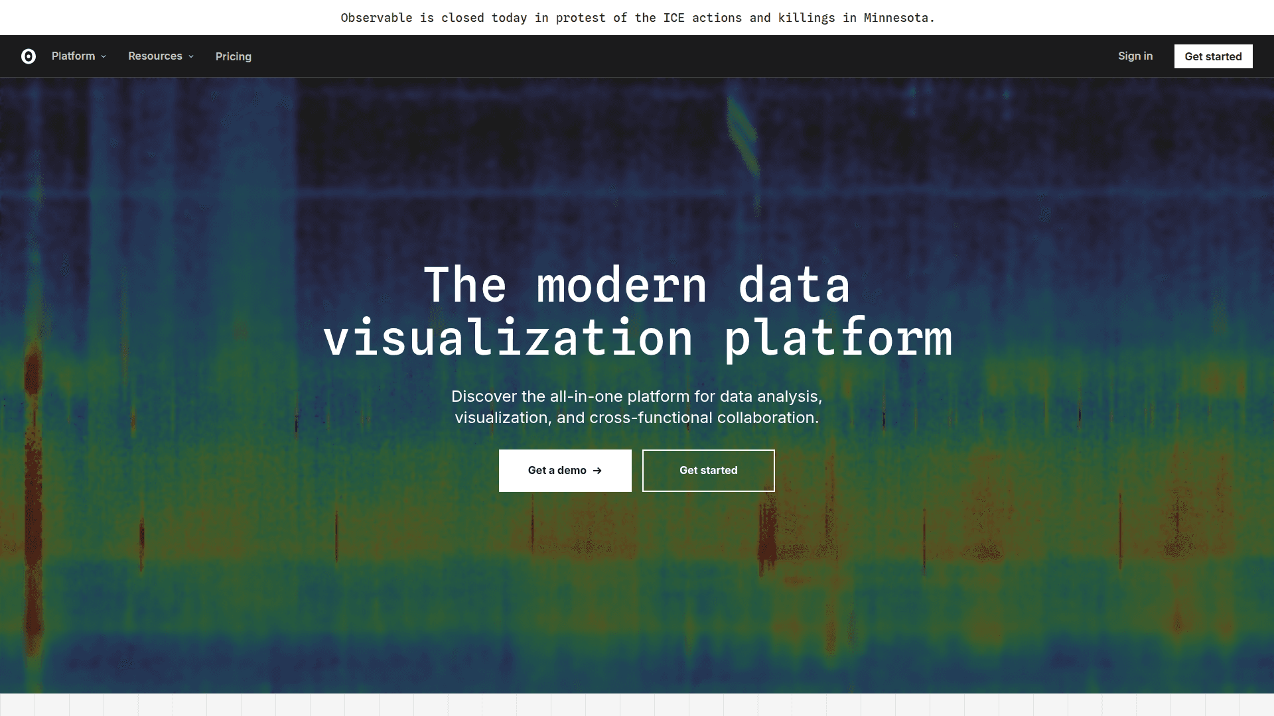Click the Observable logo icon
The height and width of the screenshot is (716, 1274).
28,56
